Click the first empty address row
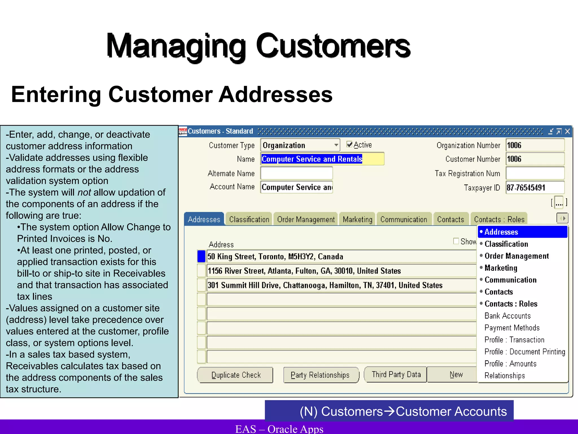This screenshot has width=578, height=434. [341, 300]
